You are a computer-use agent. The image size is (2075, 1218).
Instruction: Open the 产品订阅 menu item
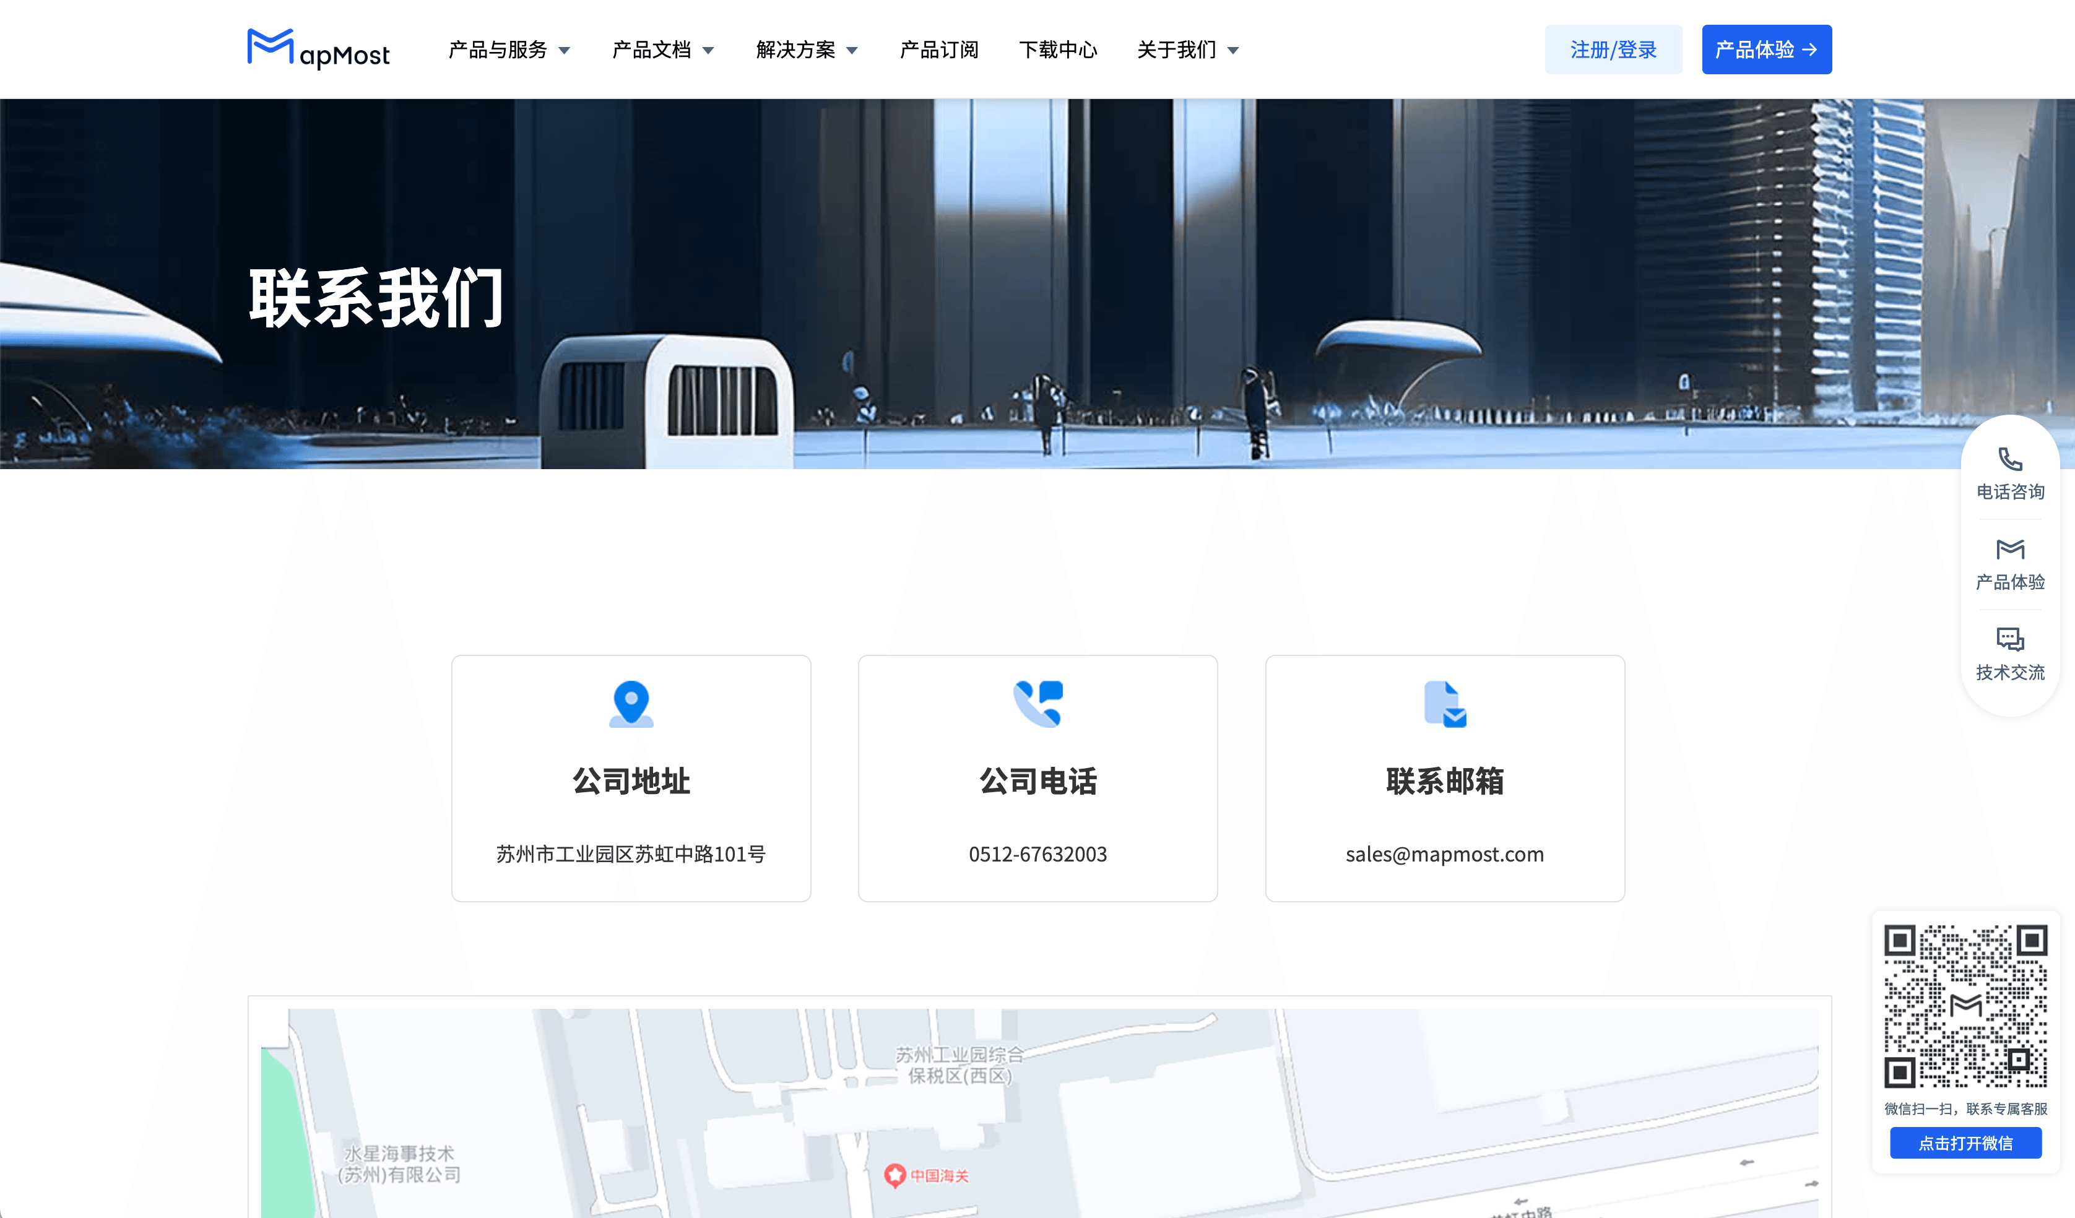coord(938,50)
